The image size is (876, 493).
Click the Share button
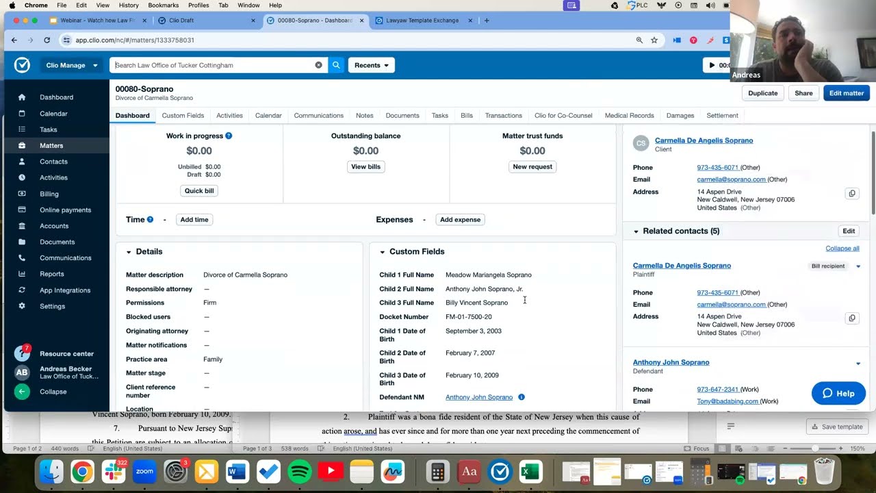pos(803,93)
